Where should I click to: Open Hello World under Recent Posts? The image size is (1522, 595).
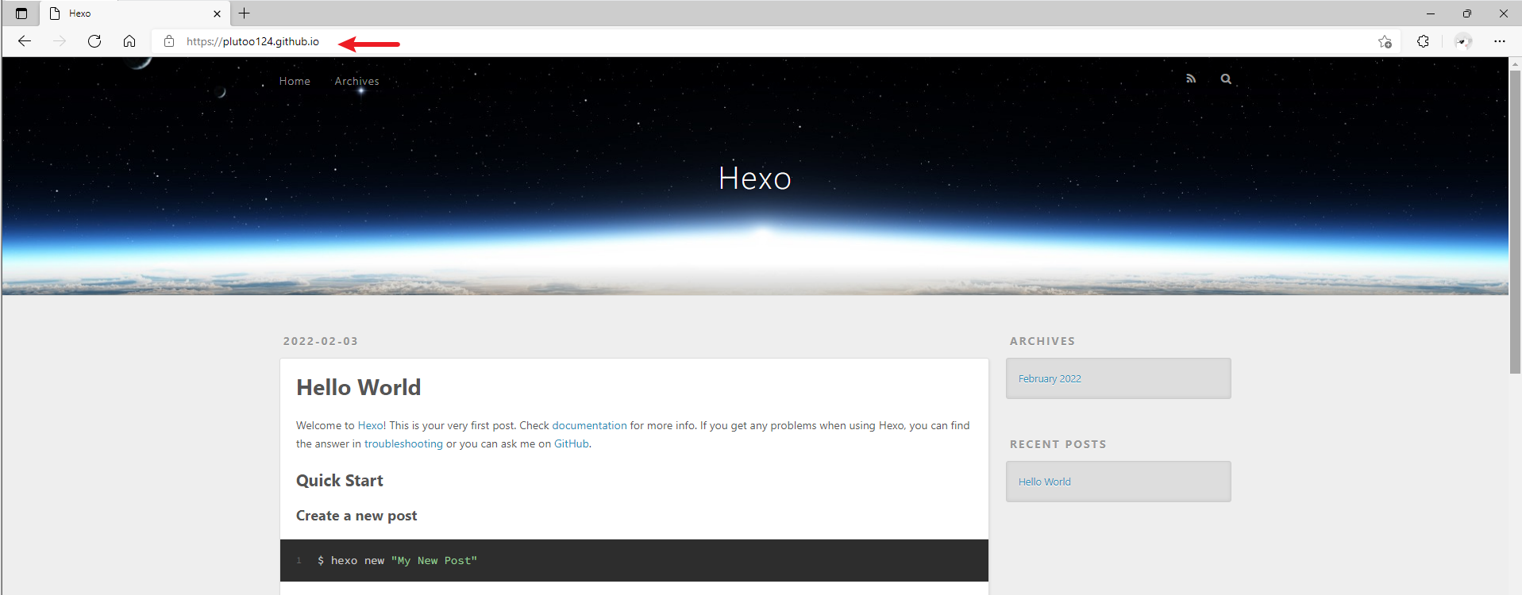pyautogui.click(x=1045, y=482)
